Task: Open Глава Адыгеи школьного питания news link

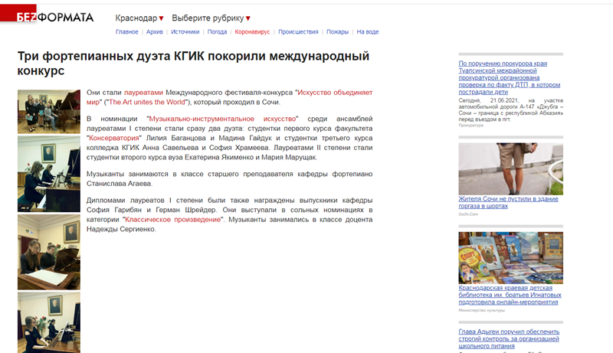Action: pyautogui.click(x=509, y=338)
